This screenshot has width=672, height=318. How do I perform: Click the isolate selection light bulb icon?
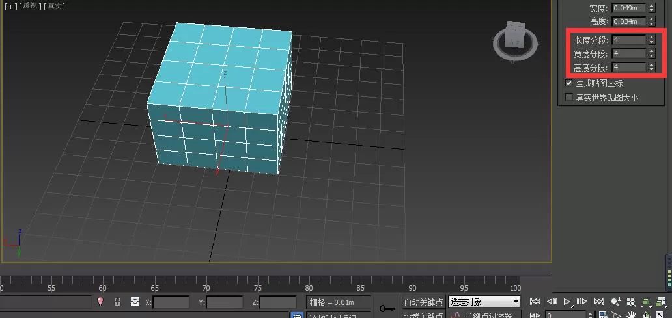[100, 302]
